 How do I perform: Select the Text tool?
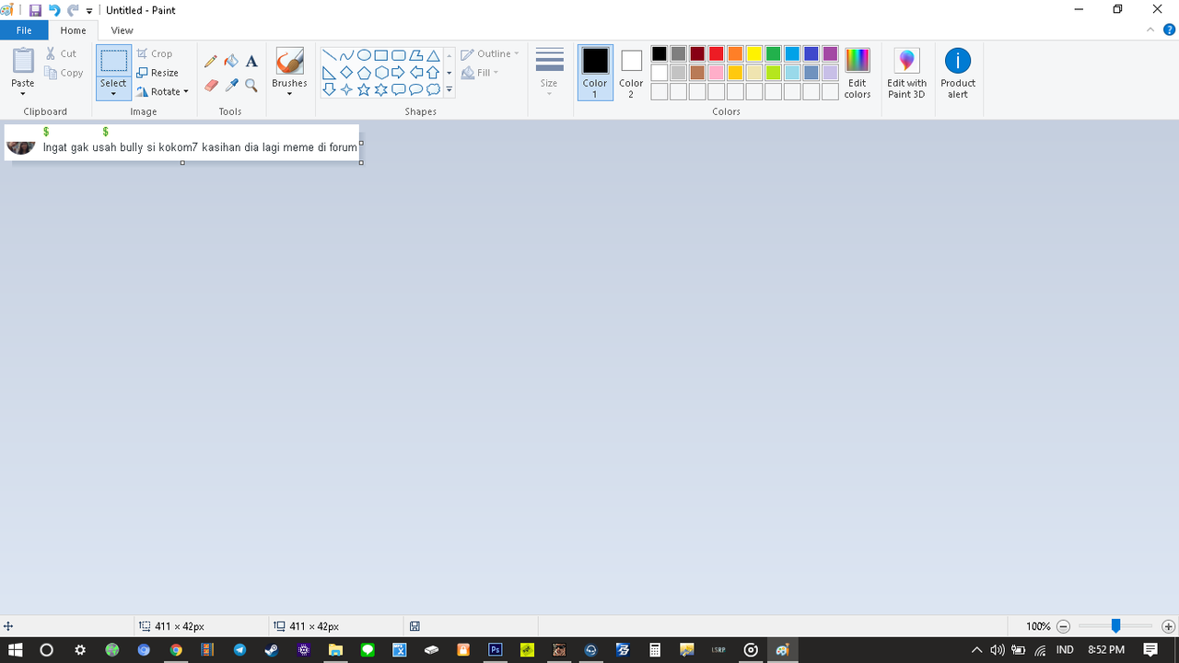pyautogui.click(x=251, y=61)
